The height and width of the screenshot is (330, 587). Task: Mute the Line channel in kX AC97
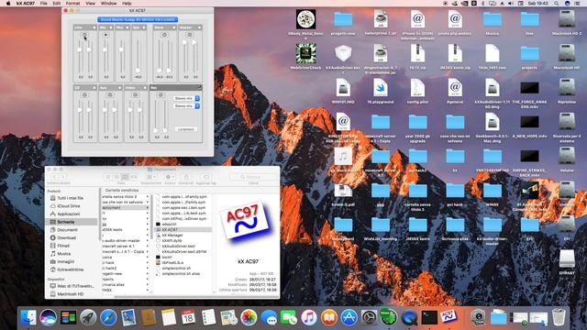tap(84, 35)
